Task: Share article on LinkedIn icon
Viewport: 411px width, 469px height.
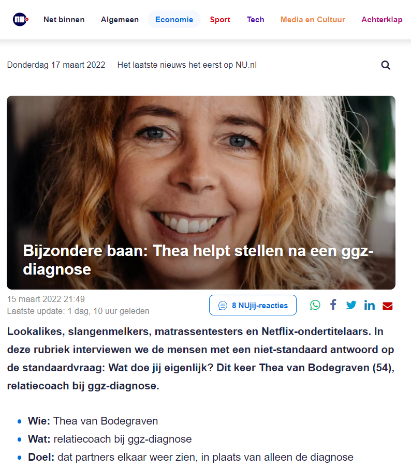Action: point(370,305)
